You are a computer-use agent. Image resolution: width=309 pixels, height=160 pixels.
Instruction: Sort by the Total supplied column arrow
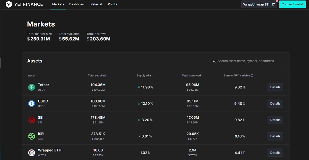pos(107,76)
